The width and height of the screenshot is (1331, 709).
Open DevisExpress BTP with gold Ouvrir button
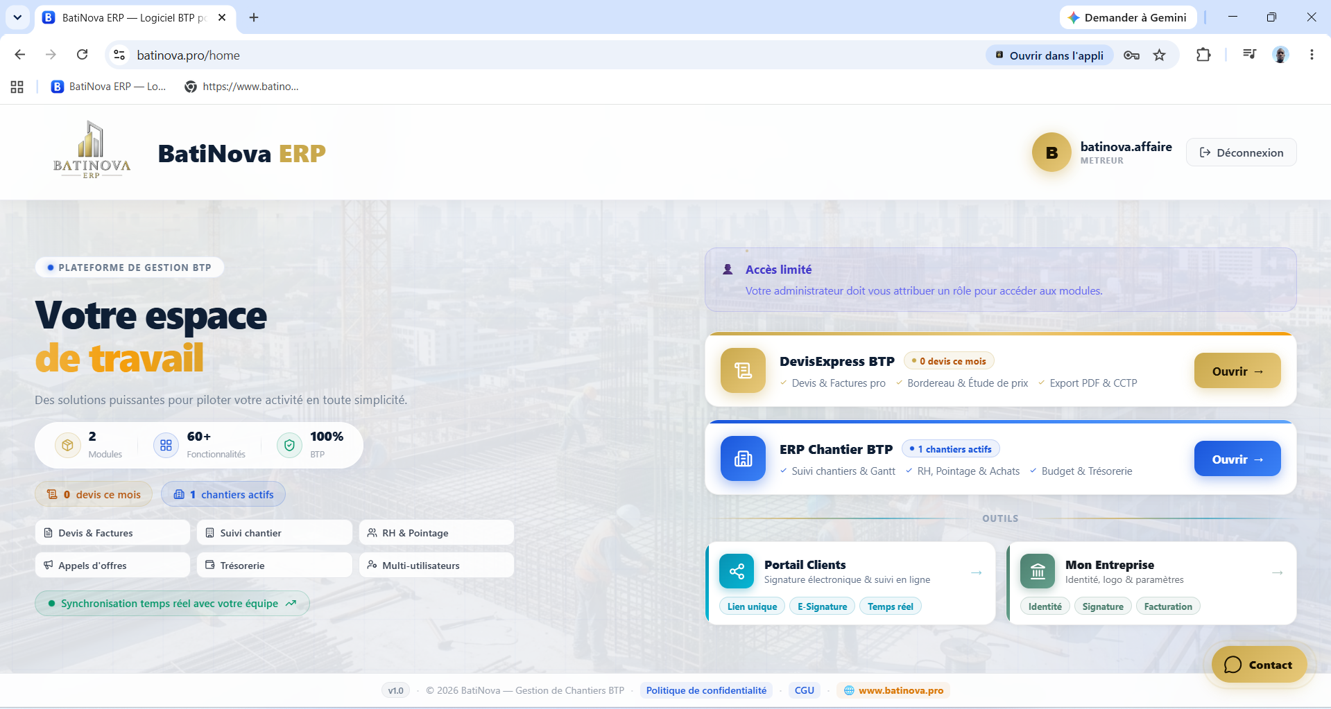point(1237,371)
